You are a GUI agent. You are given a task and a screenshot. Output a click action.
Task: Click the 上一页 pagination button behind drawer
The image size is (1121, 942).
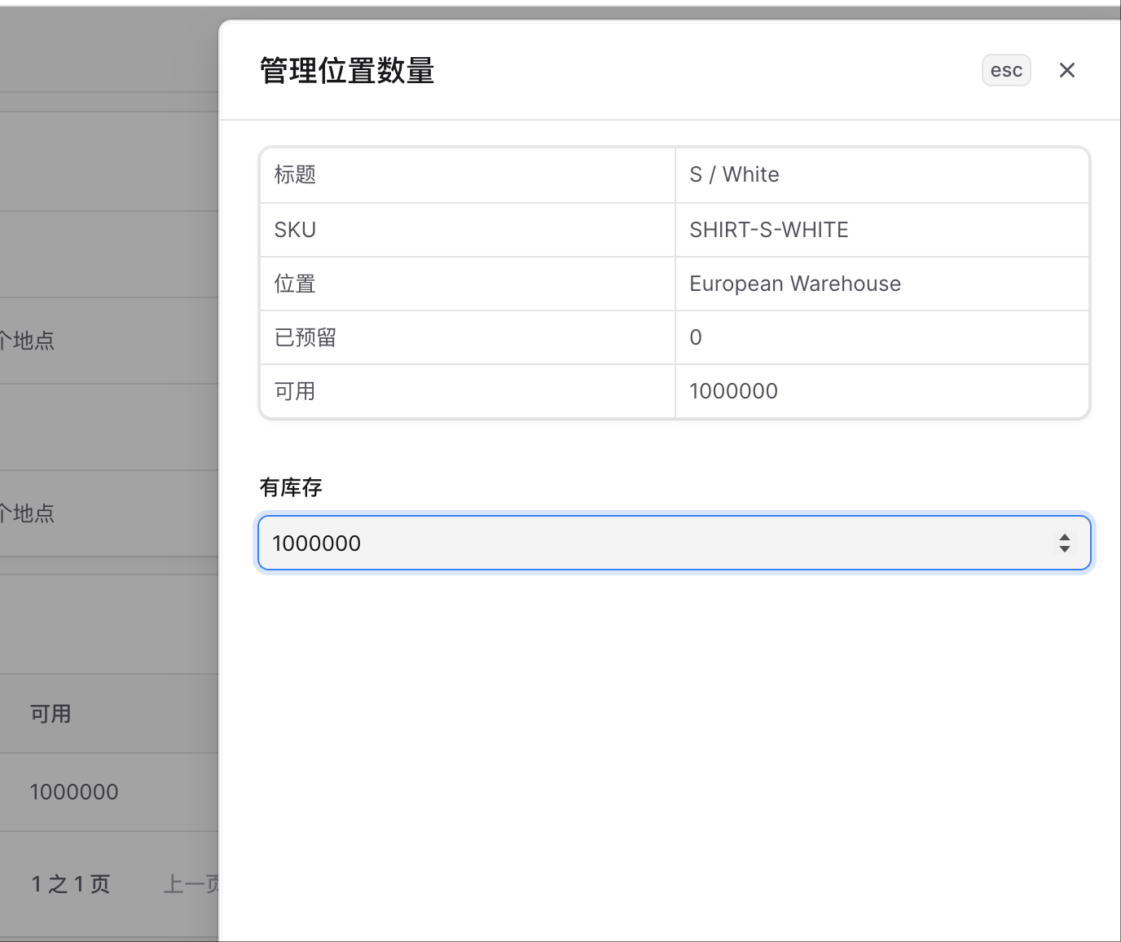click(191, 884)
